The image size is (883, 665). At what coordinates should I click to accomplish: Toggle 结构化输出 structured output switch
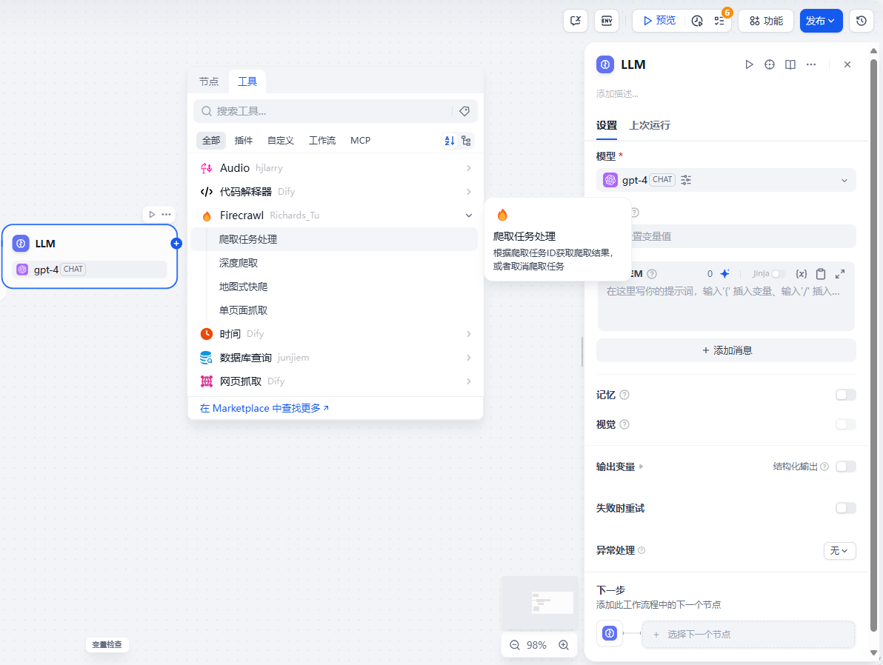tap(846, 467)
